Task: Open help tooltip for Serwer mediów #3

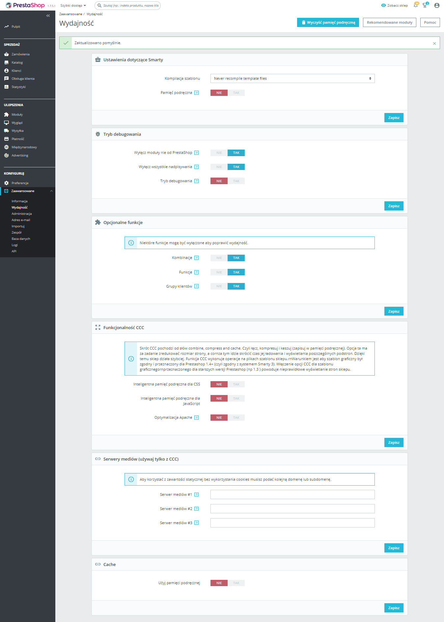Action: click(x=197, y=523)
